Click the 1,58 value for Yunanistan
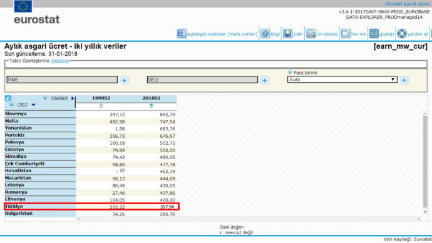The width and height of the screenshot is (432, 243). click(120, 128)
